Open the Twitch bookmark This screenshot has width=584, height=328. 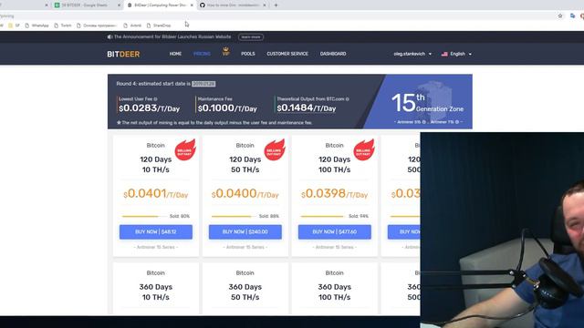[63, 26]
